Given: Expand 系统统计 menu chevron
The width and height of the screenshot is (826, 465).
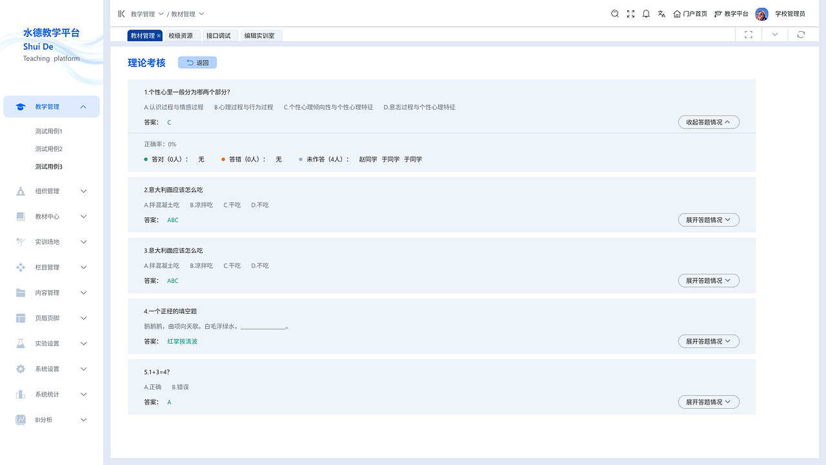Looking at the screenshot, I should 83,394.
